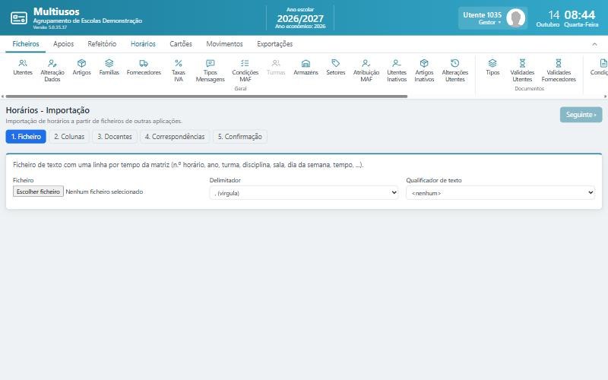Open the Armazéns icon

306,68
